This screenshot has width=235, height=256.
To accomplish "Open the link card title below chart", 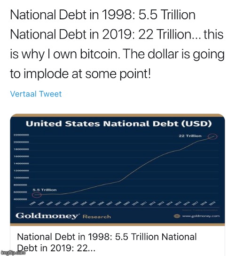I will [x=107, y=242].
